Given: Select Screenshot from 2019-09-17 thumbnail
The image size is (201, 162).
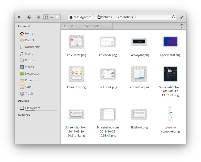Looking at the screenshot, I should tap(170, 74).
